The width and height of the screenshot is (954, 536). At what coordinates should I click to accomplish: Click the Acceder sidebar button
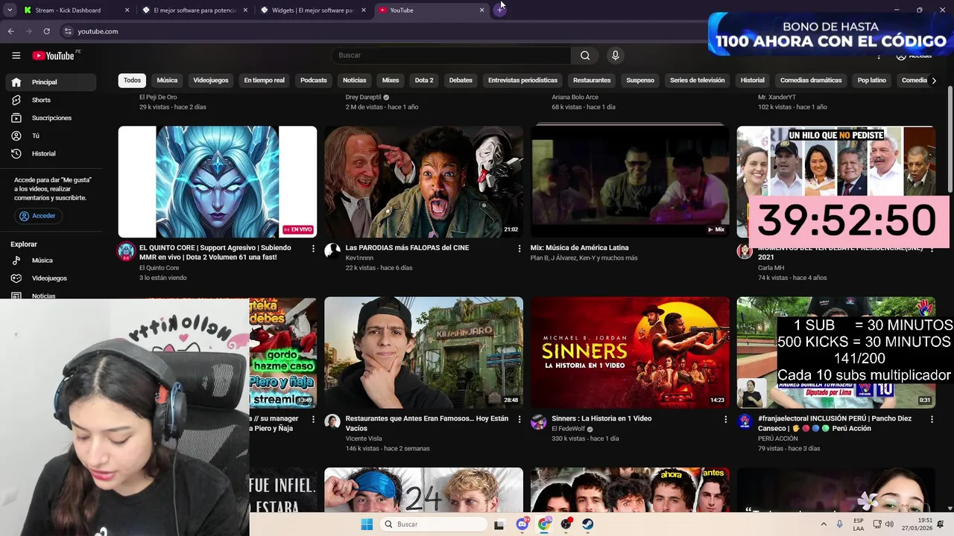[x=38, y=216]
